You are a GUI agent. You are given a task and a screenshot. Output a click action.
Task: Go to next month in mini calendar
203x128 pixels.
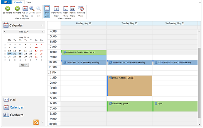point(43,31)
